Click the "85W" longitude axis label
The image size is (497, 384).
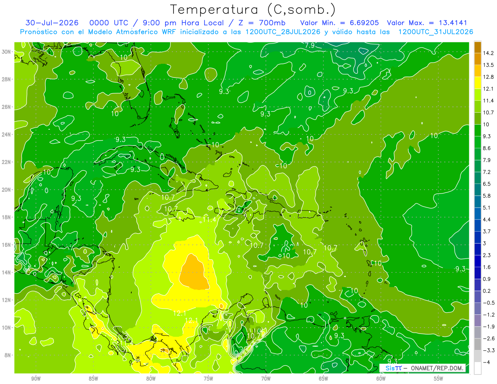94,379
